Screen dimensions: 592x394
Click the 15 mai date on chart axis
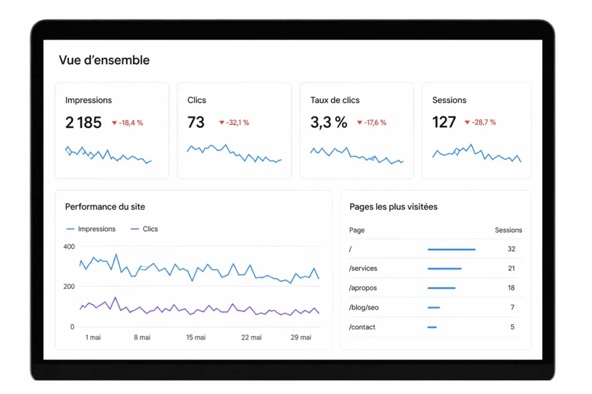195,337
